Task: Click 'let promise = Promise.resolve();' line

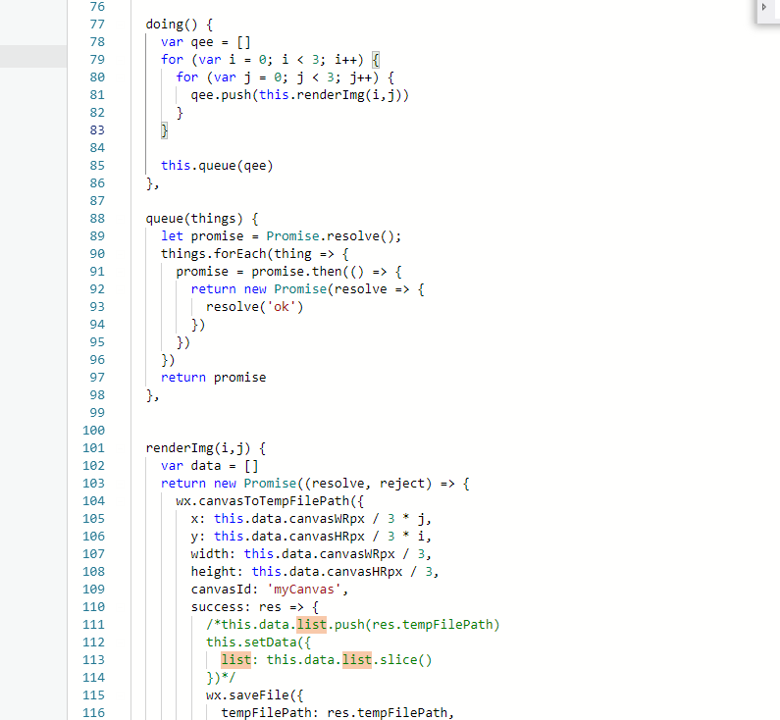Action: (x=281, y=236)
